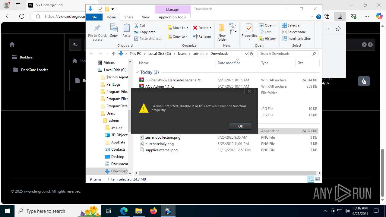The height and width of the screenshot is (217, 386).
Task: Click the Paste ribbon button
Action: pos(126,31)
